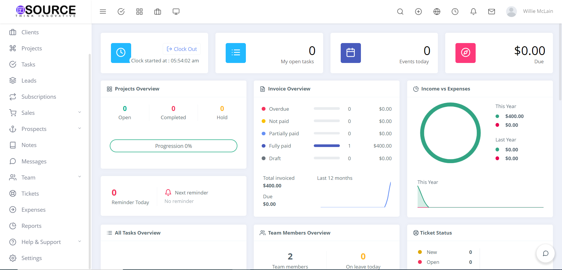Click the dashboard grid icon in top bar

[x=139, y=12]
